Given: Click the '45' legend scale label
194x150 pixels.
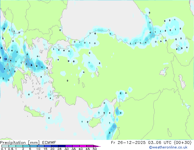Looking at the screenshot, I should [88, 149].
